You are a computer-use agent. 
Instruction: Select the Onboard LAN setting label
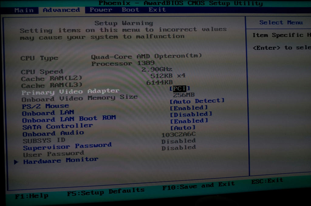(x=48, y=113)
